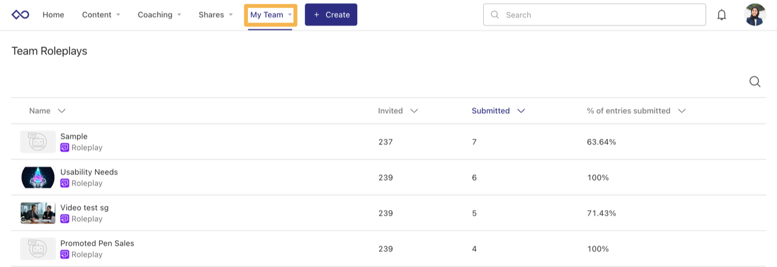Click the roleplay icon under Usability Needs
Screen dimensions: 777x267
coord(65,183)
